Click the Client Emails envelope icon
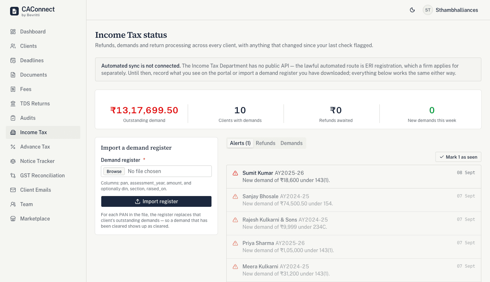Image resolution: width=490 pixels, height=282 pixels. (x=13, y=190)
